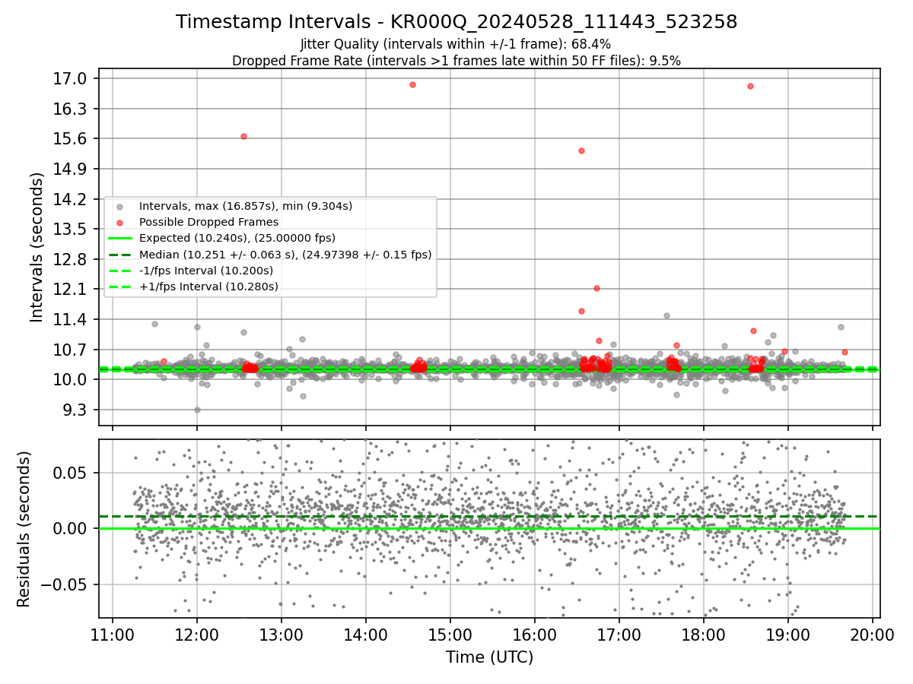Click legend entry '+1/fps Interval (10.280s)'
This screenshot has width=913, height=684.
tap(208, 287)
